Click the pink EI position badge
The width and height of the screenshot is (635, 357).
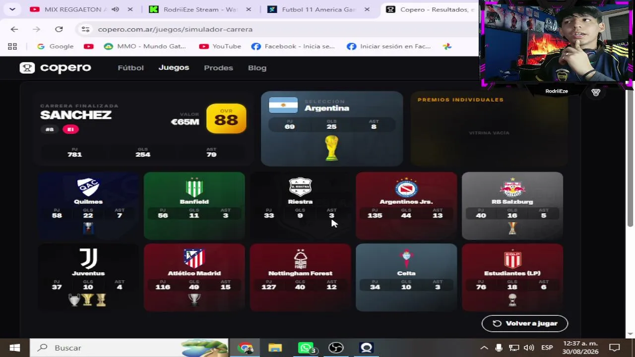[x=70, y=129]
